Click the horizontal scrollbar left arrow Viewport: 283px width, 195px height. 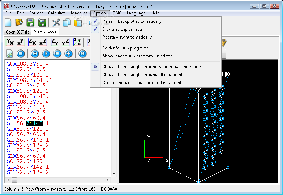click(x=8, y=180)
